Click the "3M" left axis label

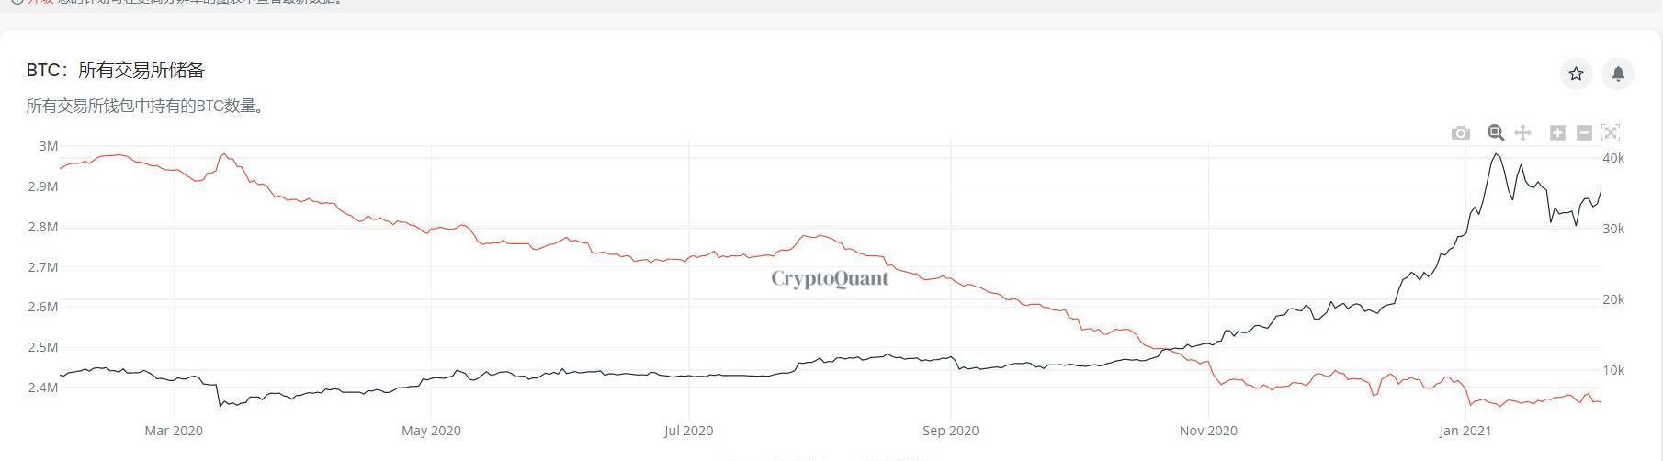pyautogui.click(x=49, y=146)
